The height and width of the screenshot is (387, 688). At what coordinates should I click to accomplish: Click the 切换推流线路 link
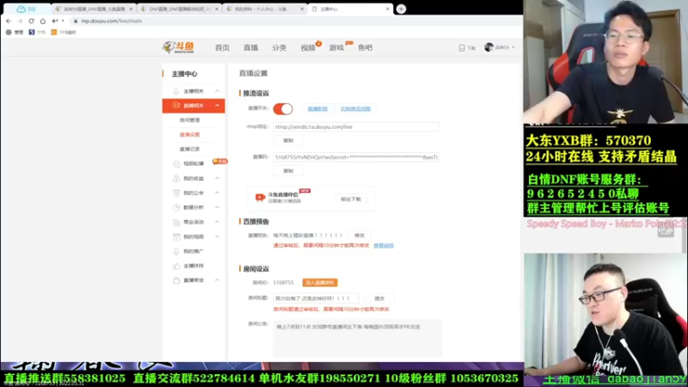[355, 109]
